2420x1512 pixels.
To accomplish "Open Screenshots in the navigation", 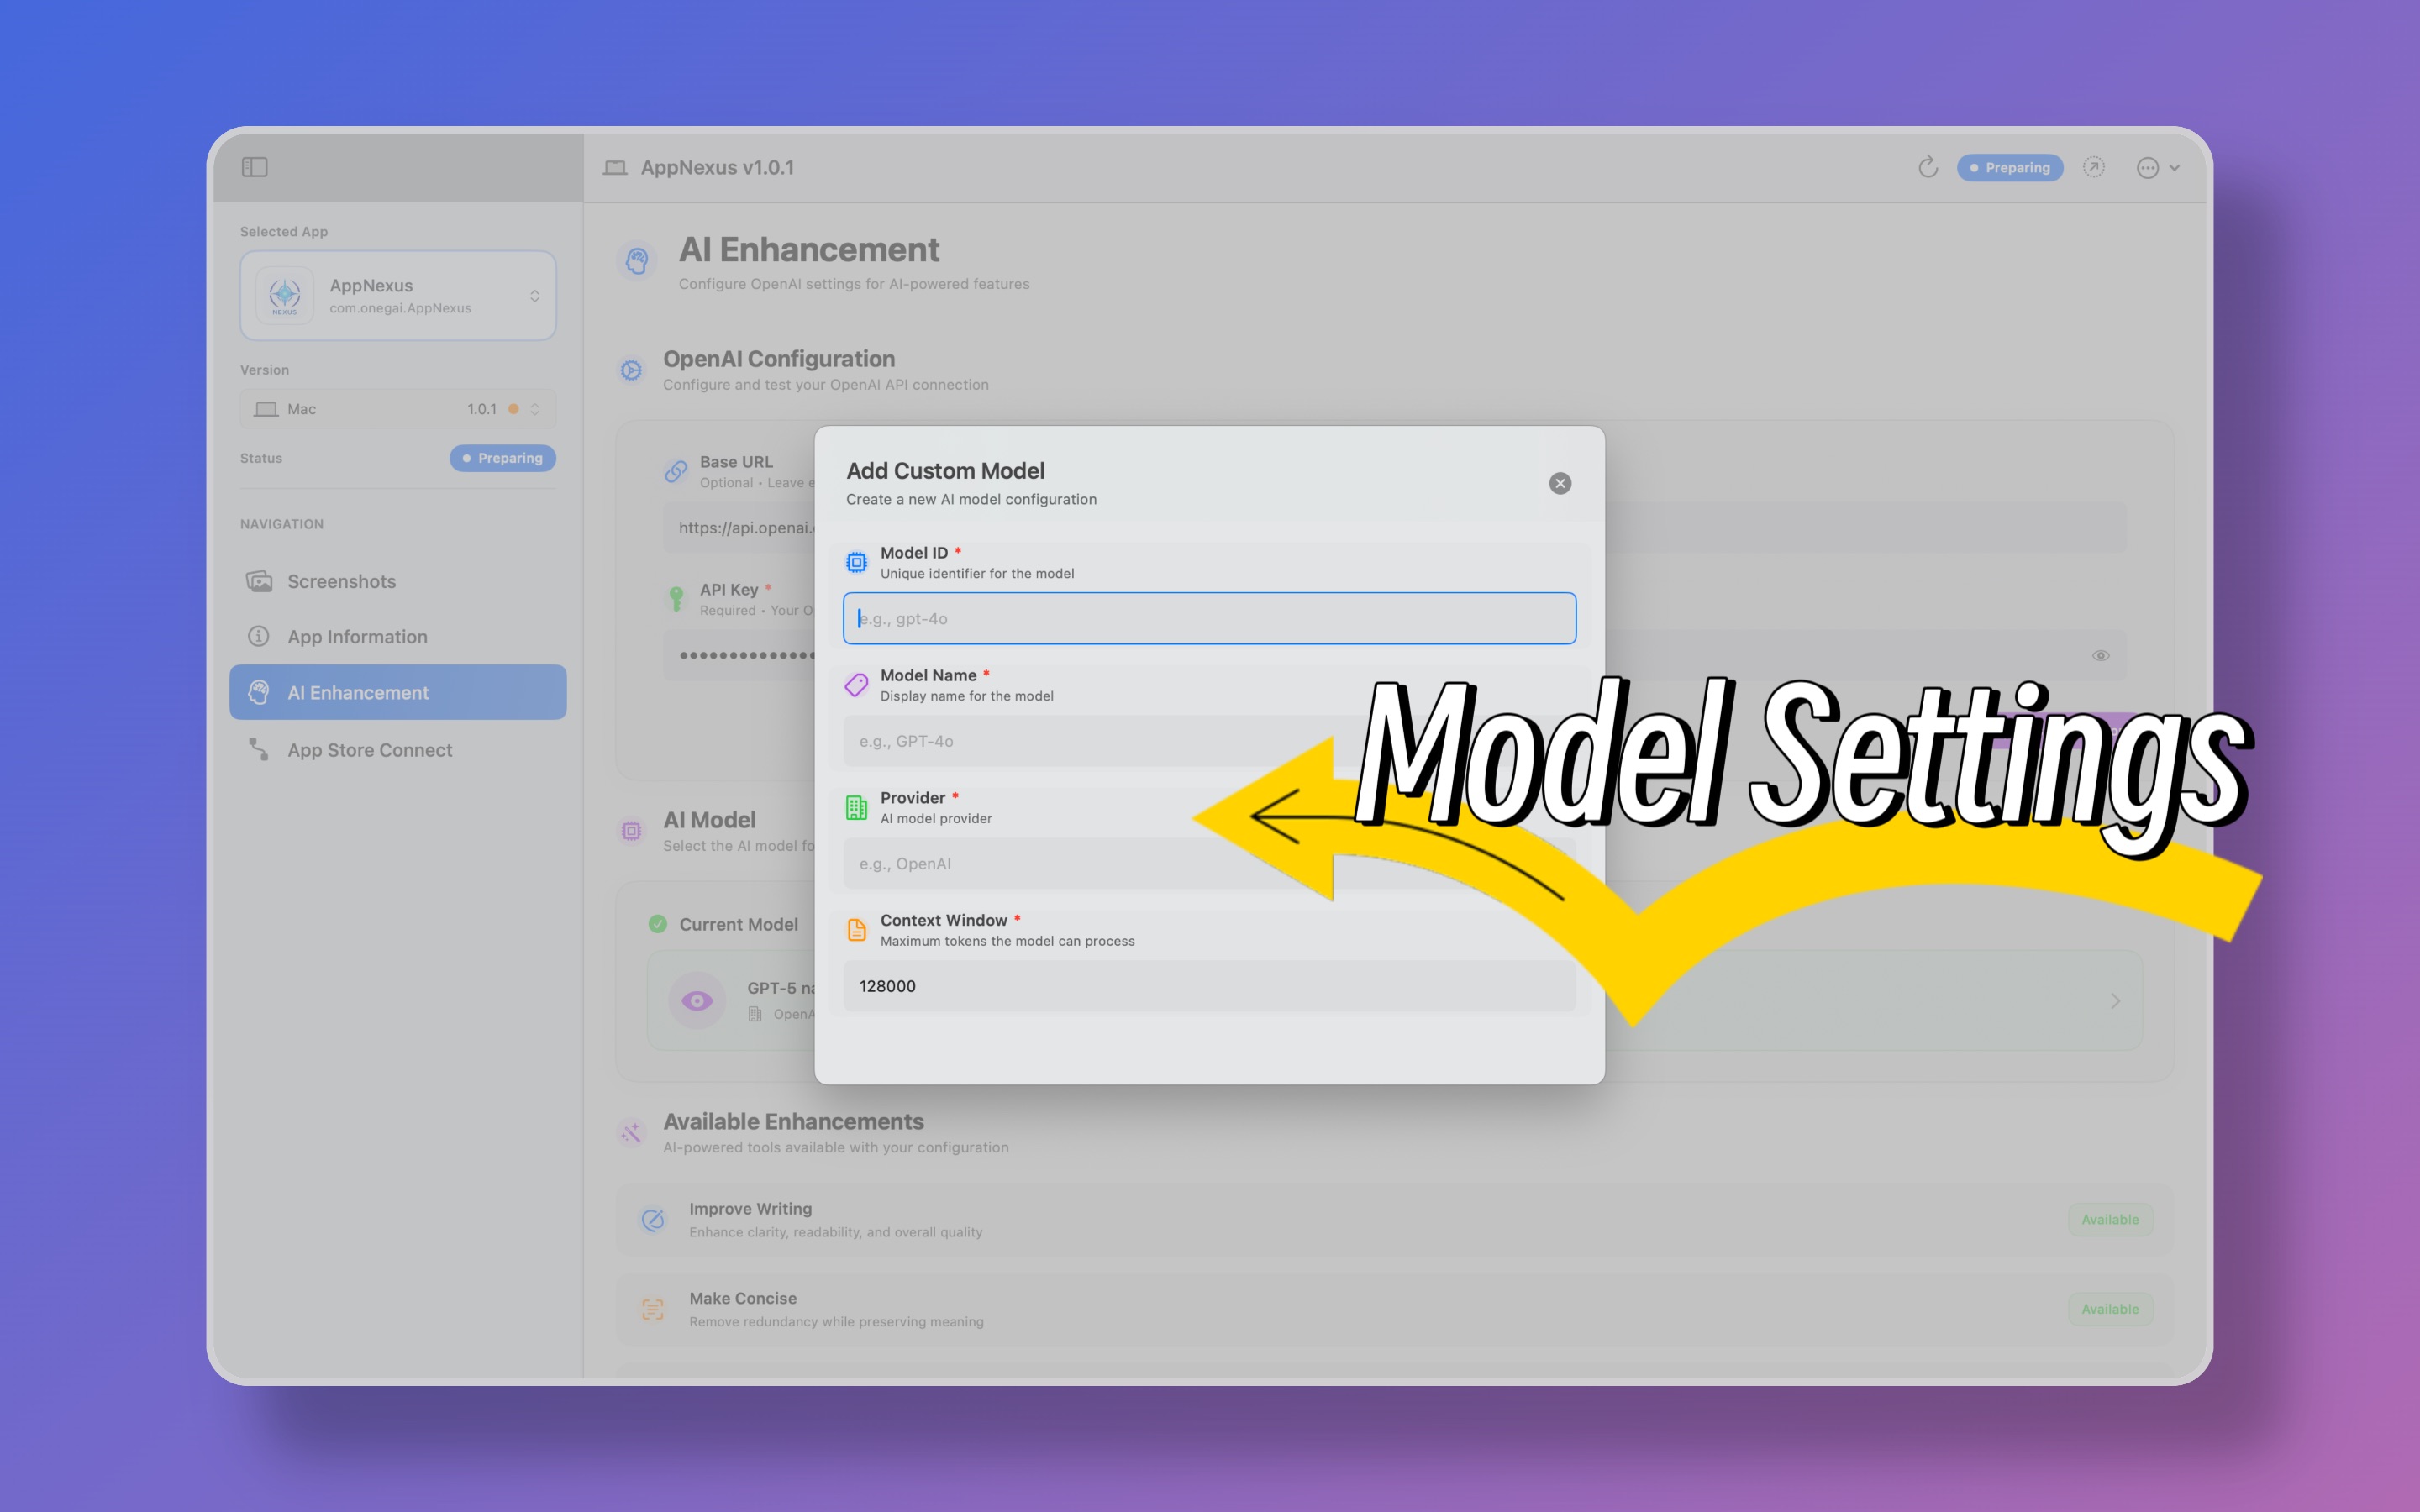I will [341, 581].
